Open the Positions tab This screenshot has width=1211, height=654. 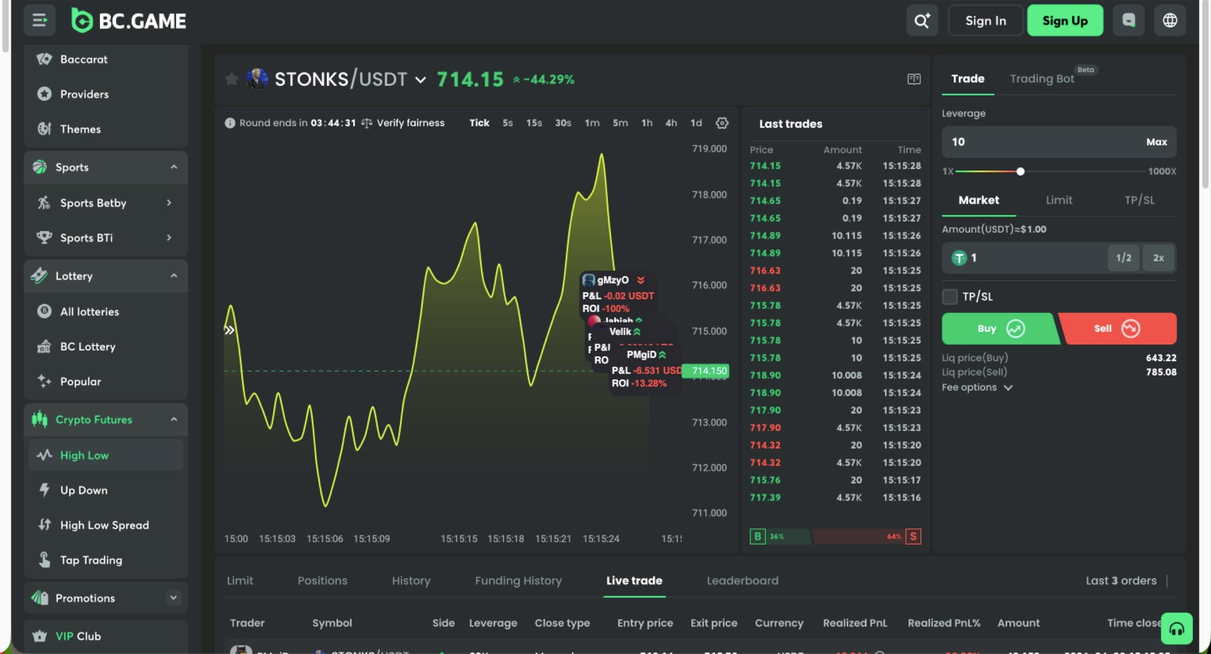[322, 580]
